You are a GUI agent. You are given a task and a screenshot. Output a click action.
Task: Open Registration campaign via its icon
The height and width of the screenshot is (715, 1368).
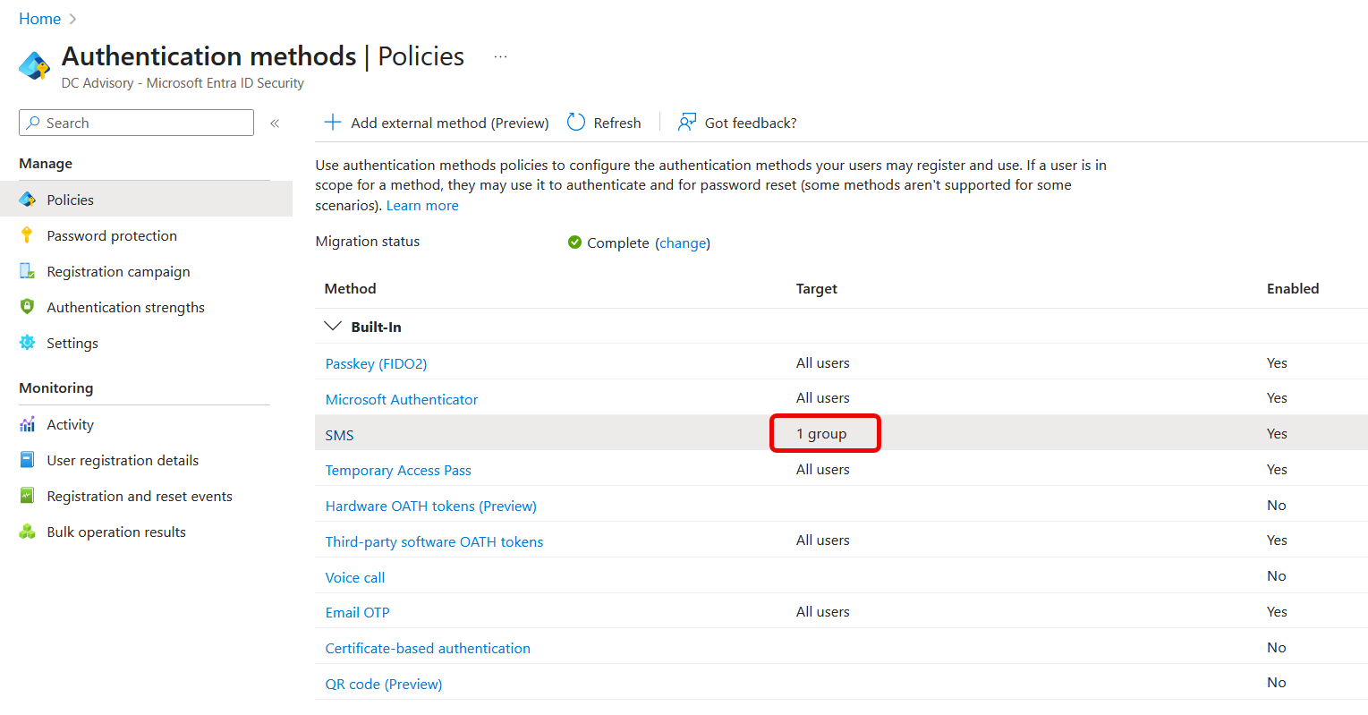(27, 271)
